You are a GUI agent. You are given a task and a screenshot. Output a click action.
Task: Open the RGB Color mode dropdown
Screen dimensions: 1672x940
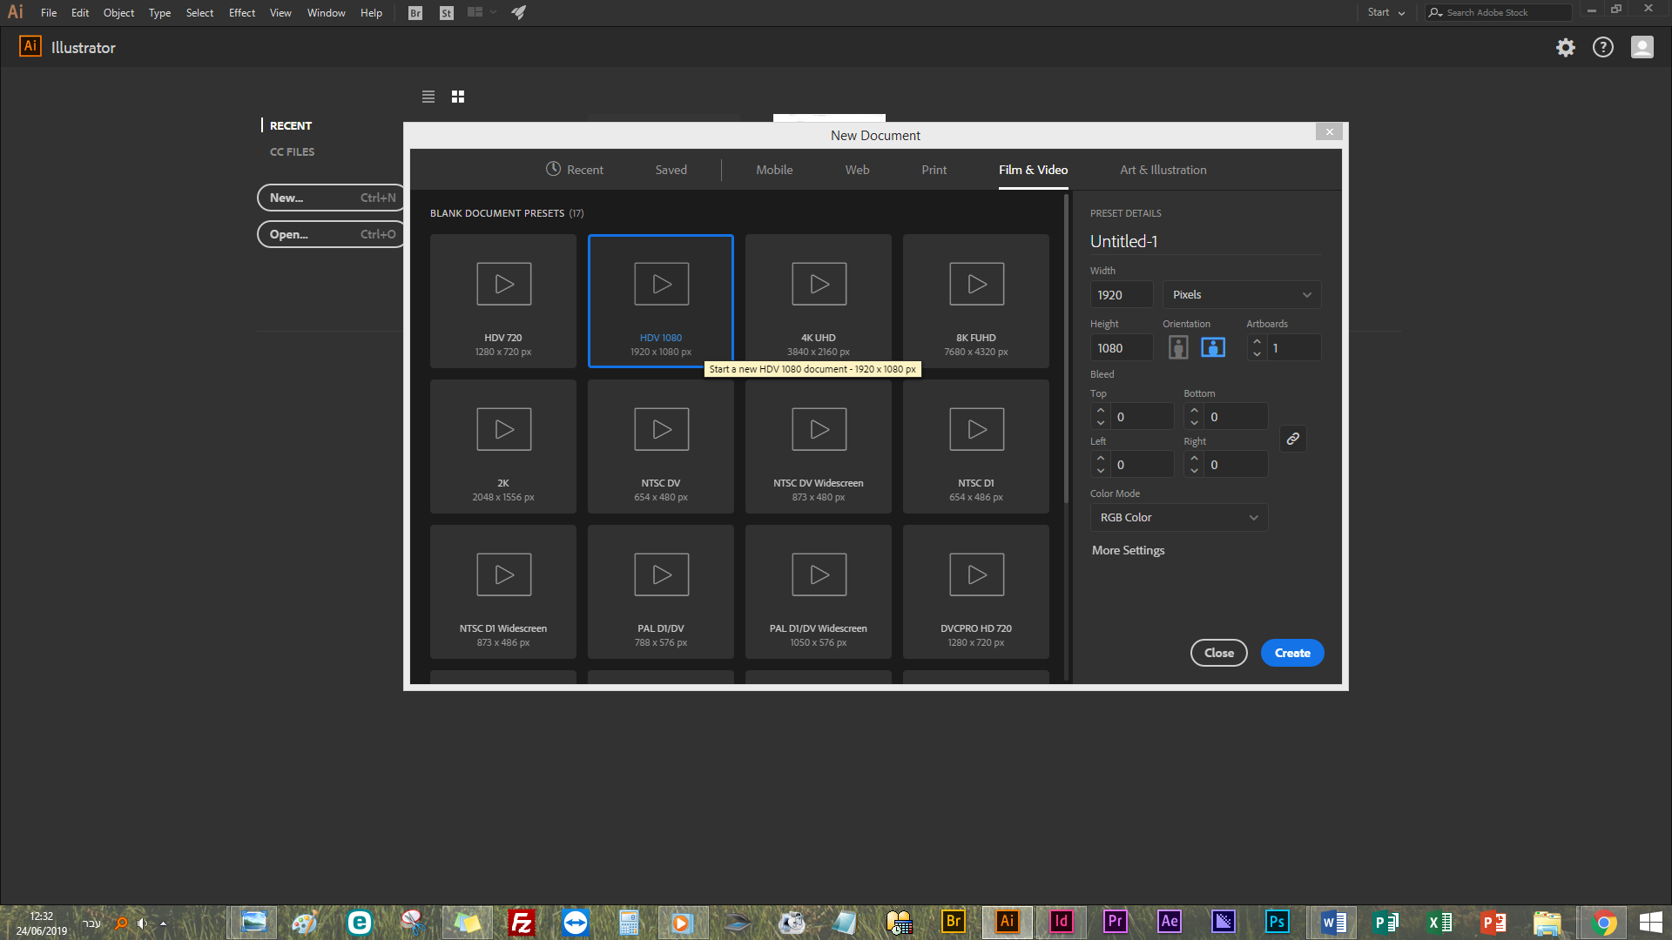click(x=1178, y=518)
